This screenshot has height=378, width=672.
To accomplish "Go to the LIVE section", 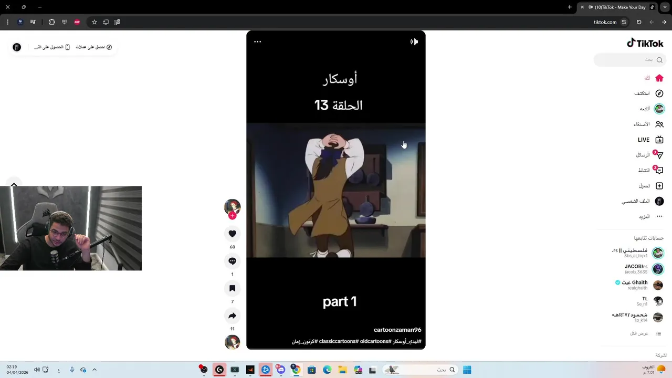I will coord(650,140).
